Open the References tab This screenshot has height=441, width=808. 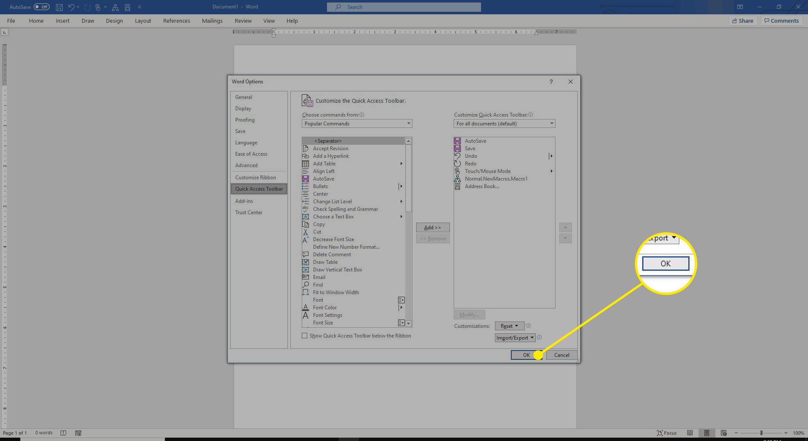176,21
